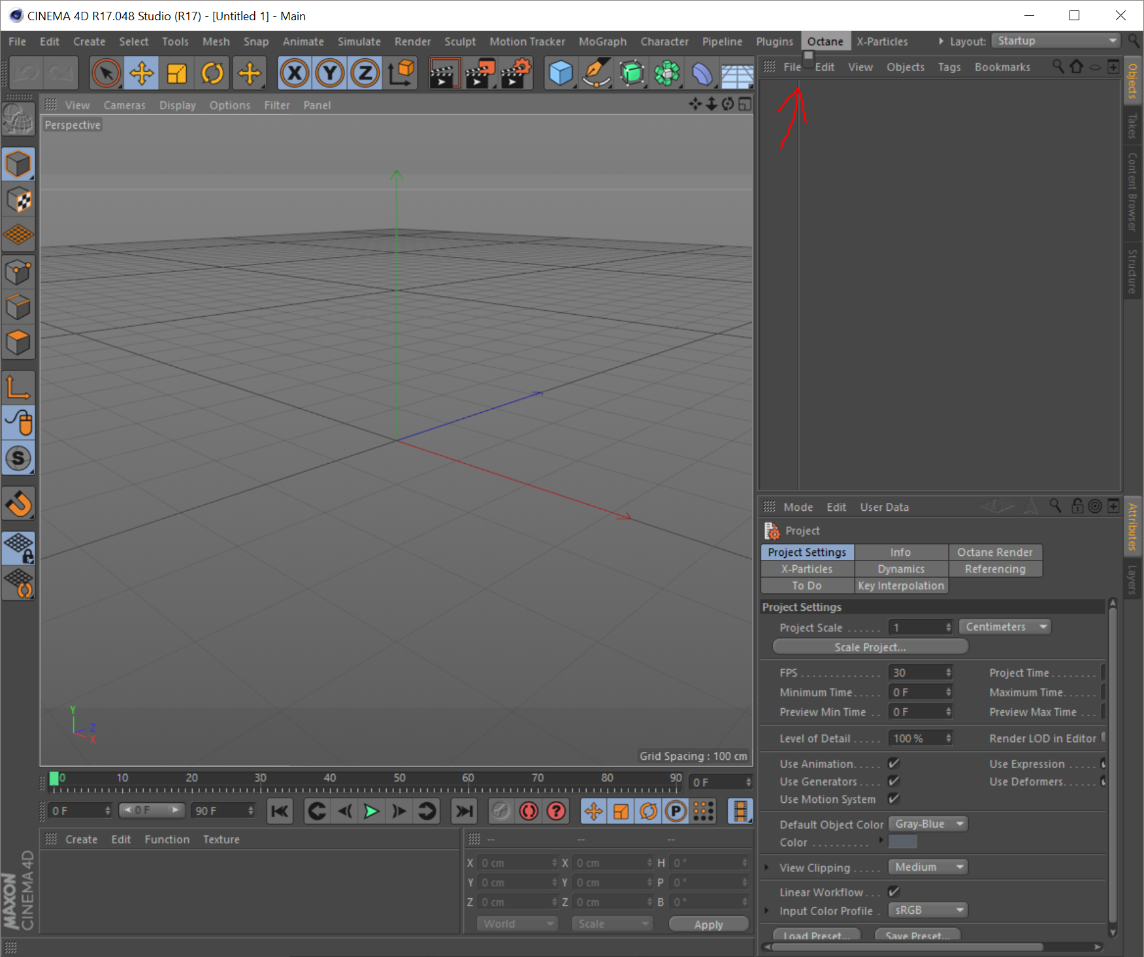Render the active view clapperboard icon
Viewport: 1144px width, 957px height.
[444, 73]
